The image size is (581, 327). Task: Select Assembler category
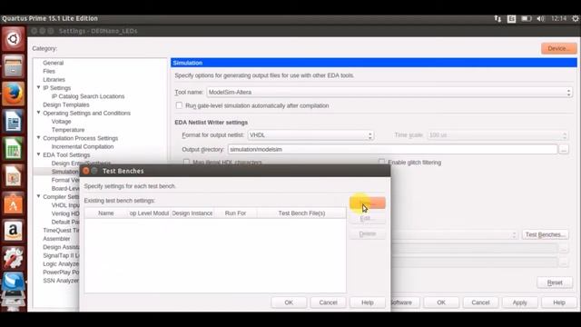tap(56, 239)
